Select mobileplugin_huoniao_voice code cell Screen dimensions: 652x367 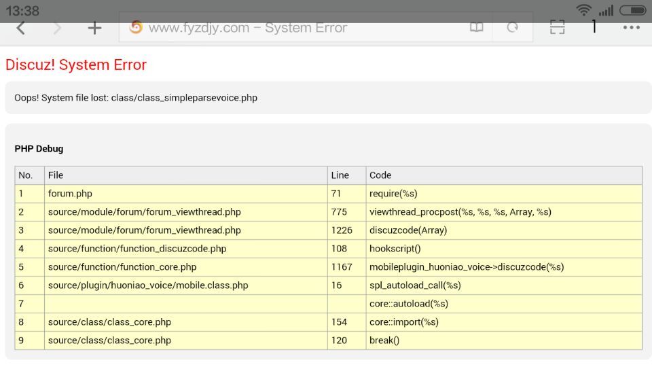tap(504, 266)
